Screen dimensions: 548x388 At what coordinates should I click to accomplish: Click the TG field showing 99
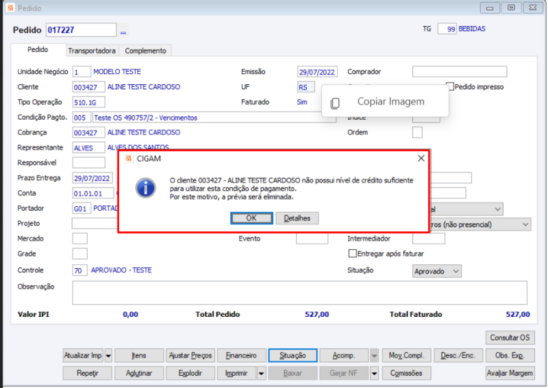[447, 29]
